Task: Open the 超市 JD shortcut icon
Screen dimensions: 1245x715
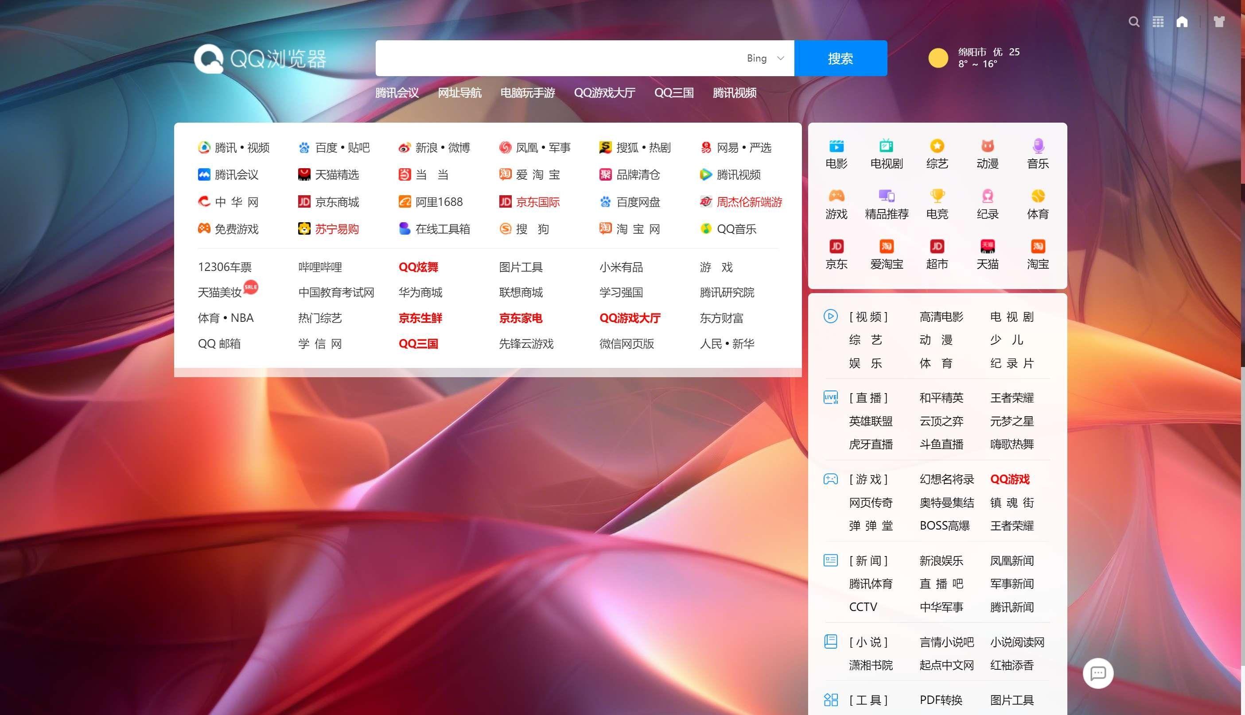Action: point(937,247)
